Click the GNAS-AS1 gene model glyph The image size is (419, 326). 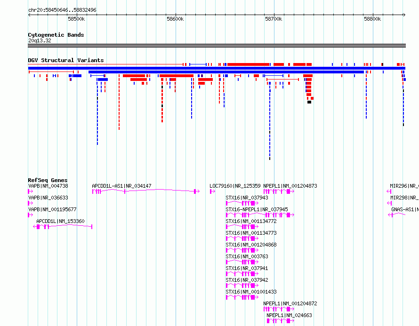[x=396, y=215]
